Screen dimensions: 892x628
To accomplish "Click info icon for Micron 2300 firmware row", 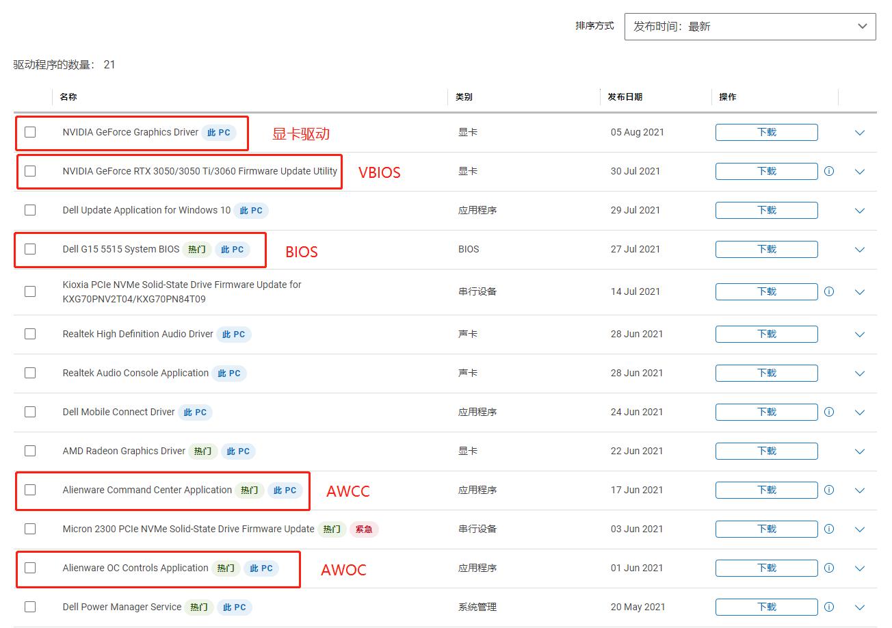I will (x=829, y=529).
